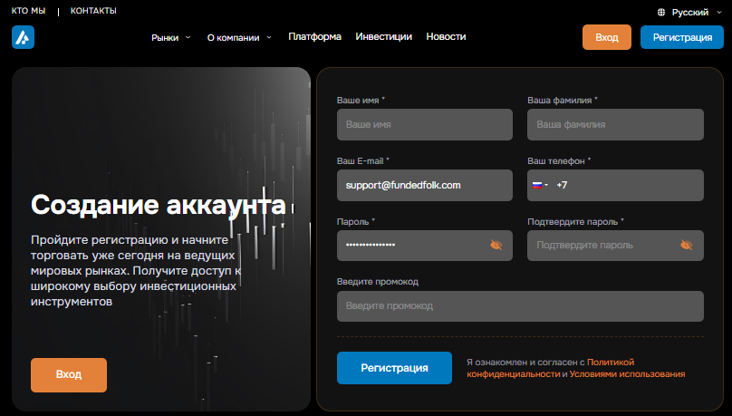
Task: Toggle visibility eye in Подтвердите пароль field
Action: pos(686,245)
